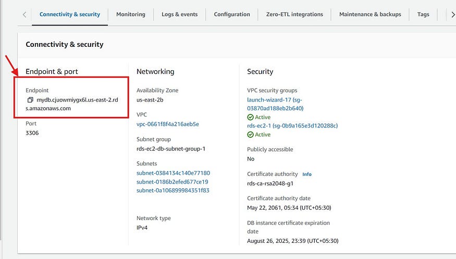Show previous tabs with the left chevron

click(x=24, y=15)
